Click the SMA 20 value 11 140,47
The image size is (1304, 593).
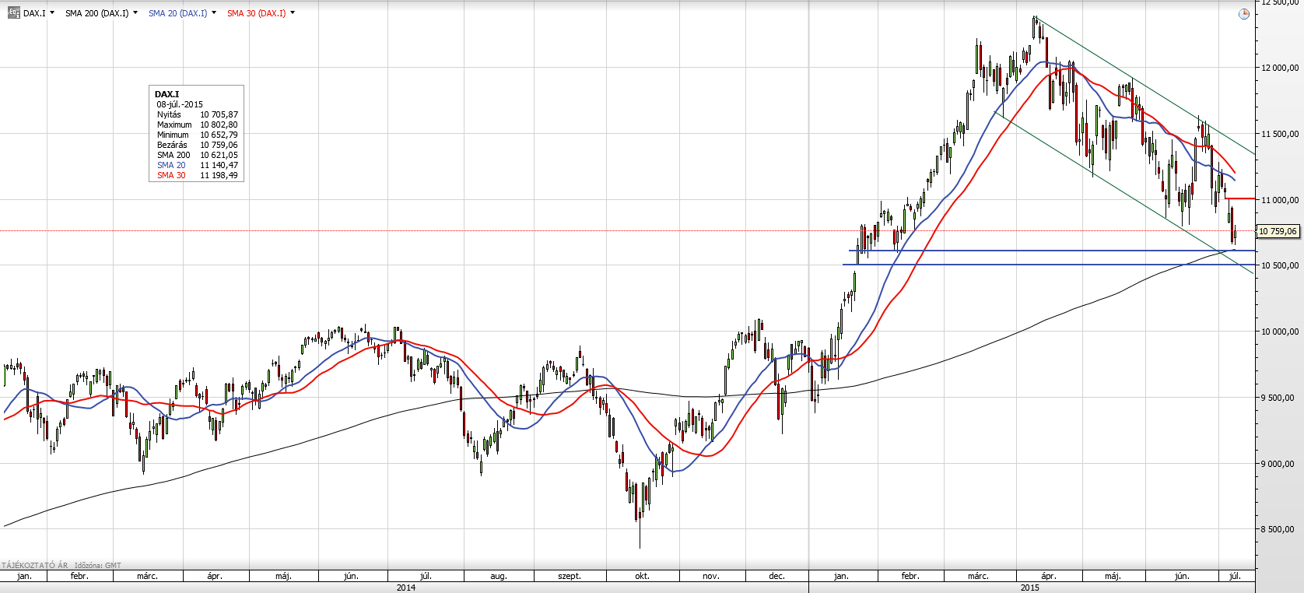[x=219, y=165]
